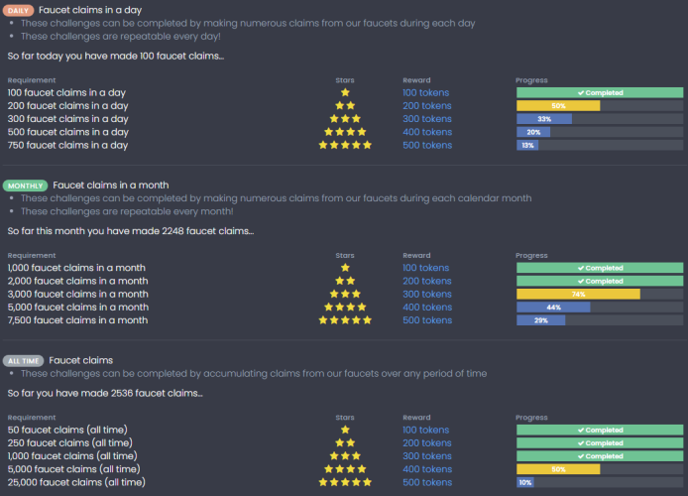Click the 10% progress bar for 25,000 claims
The image size is (688, 496).
pos(600,482)
